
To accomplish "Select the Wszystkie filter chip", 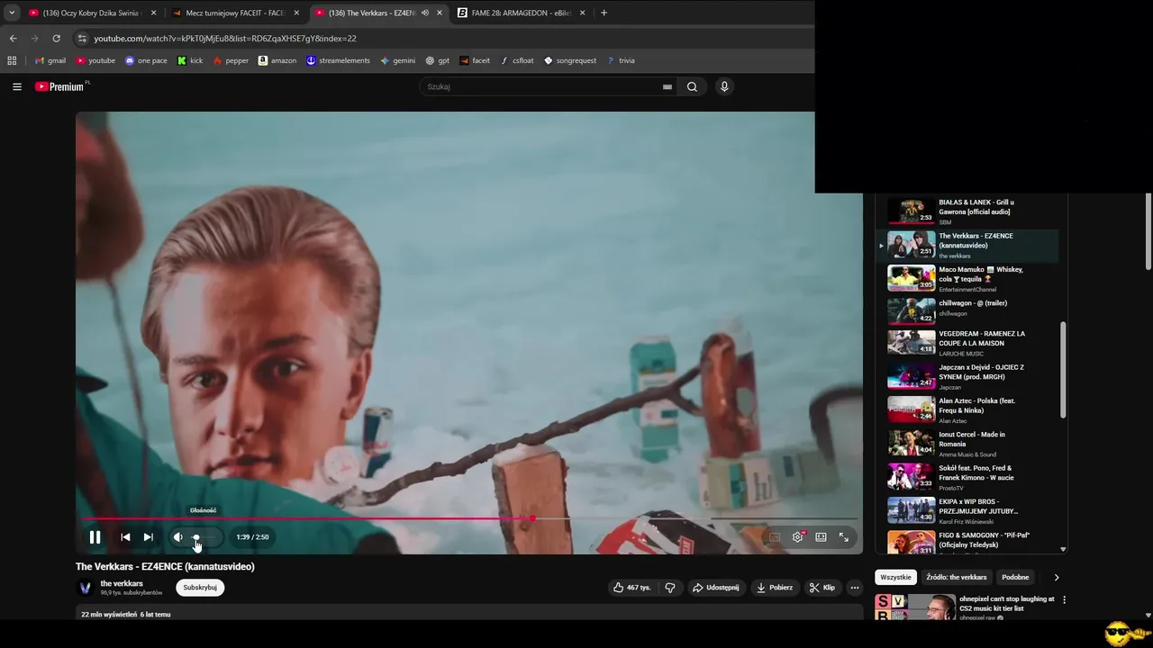I will pos(895,577).
